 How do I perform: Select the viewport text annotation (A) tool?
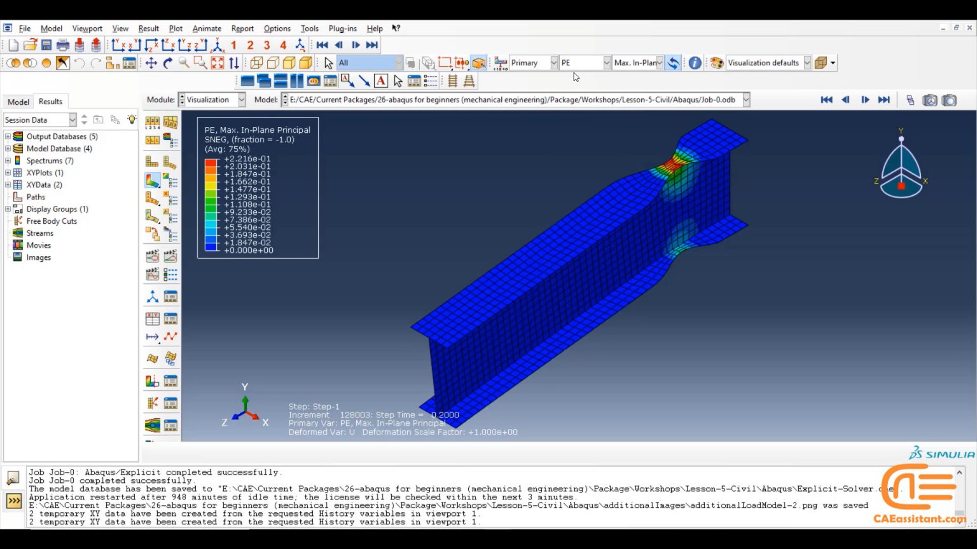pos(380,80)
